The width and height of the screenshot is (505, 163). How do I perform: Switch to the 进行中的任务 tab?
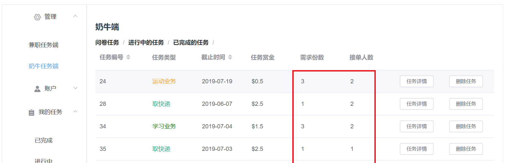click(146, 43)
